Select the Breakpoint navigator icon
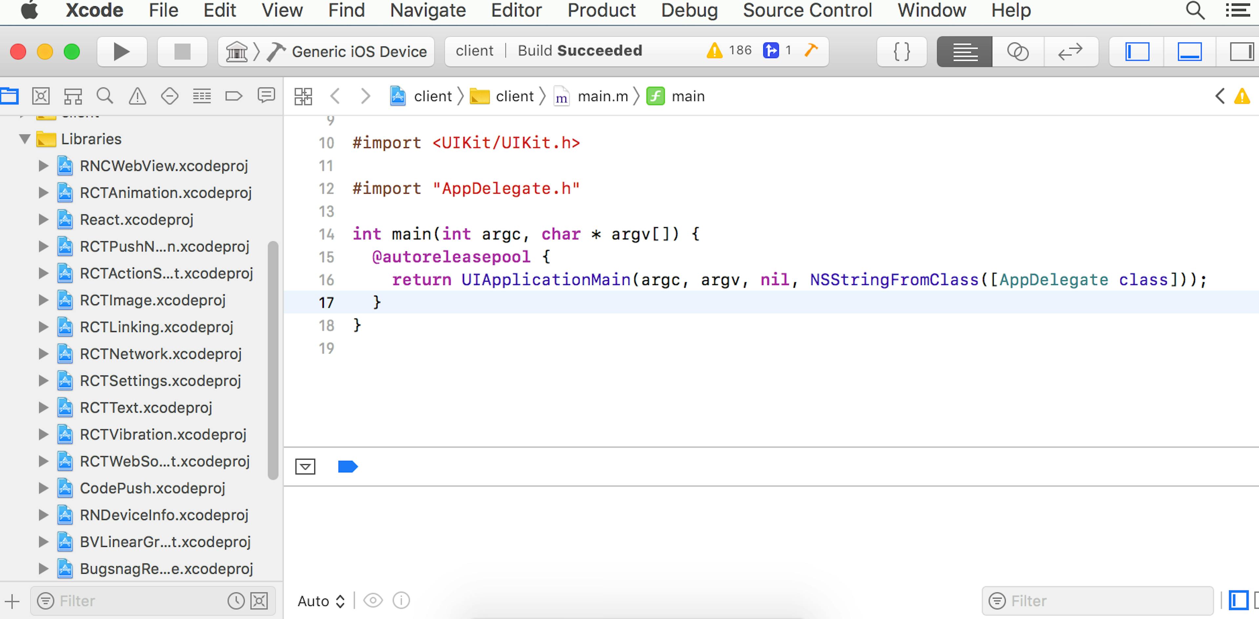This screenshot has width=1259, height=619. (233, 96)
